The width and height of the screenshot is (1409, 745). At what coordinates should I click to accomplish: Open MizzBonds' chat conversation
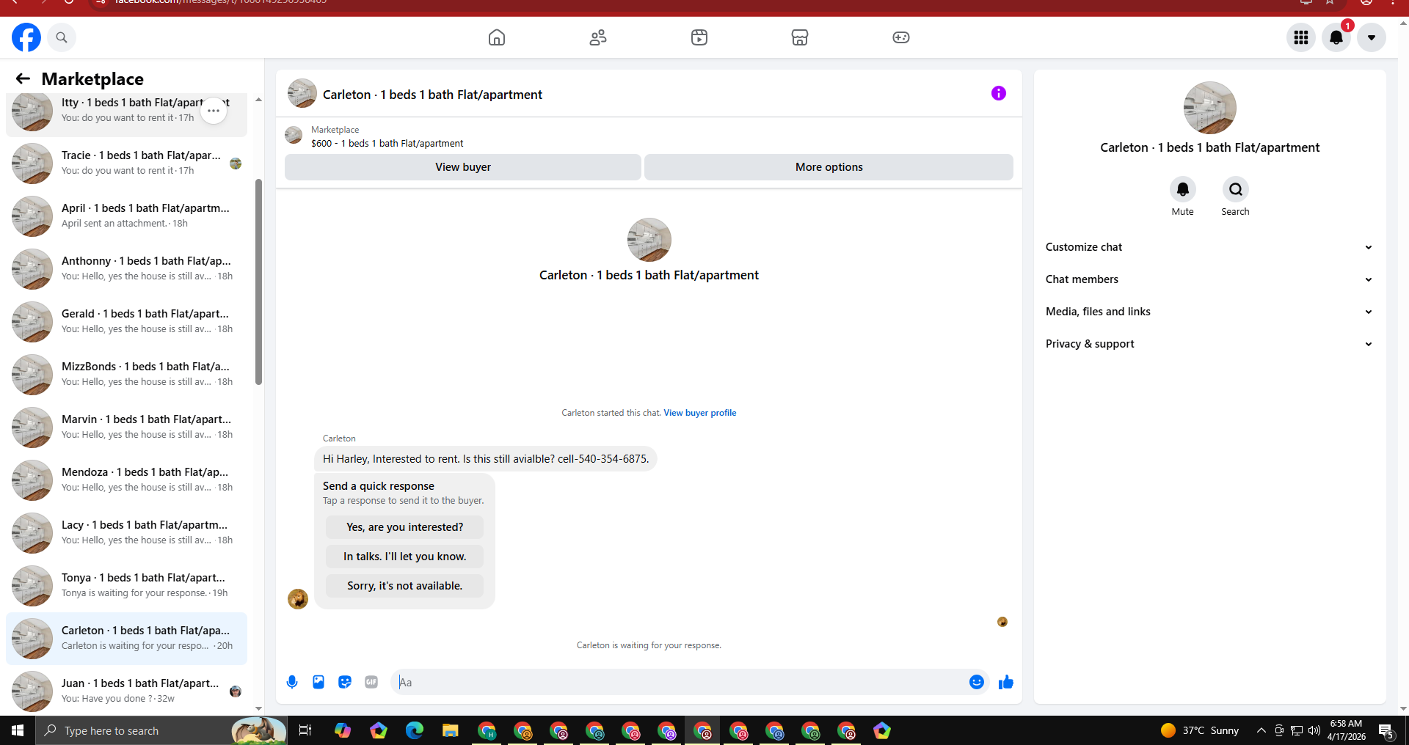pos(127,374)
